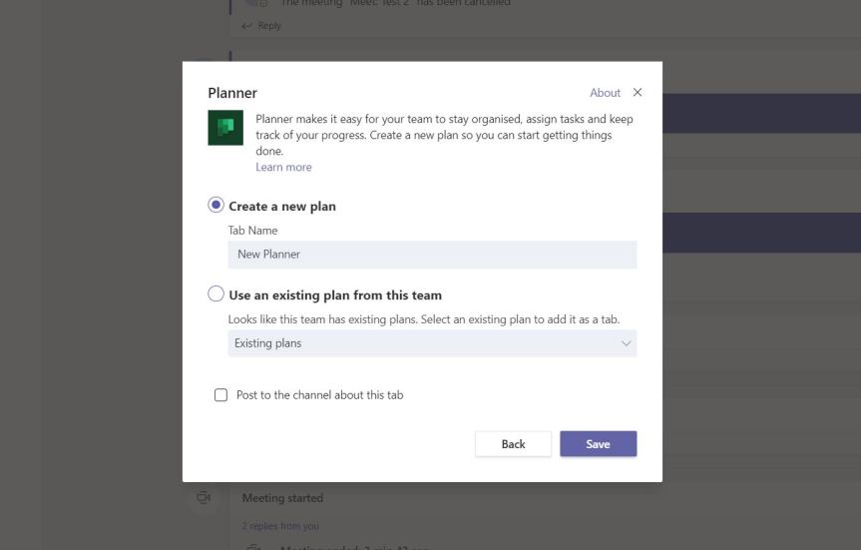Open the About link in Planner header
The height and width of the screenshot is (550, 861).
pos(605,93)
